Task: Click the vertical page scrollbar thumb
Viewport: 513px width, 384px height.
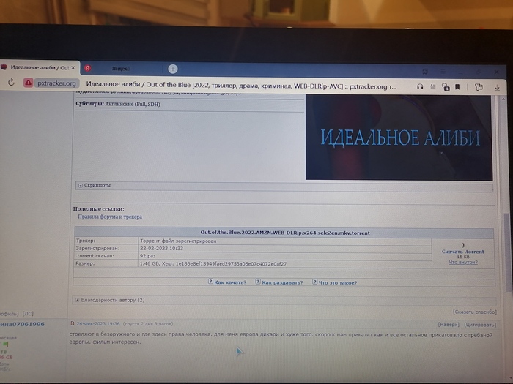Action: coord(508,252)
